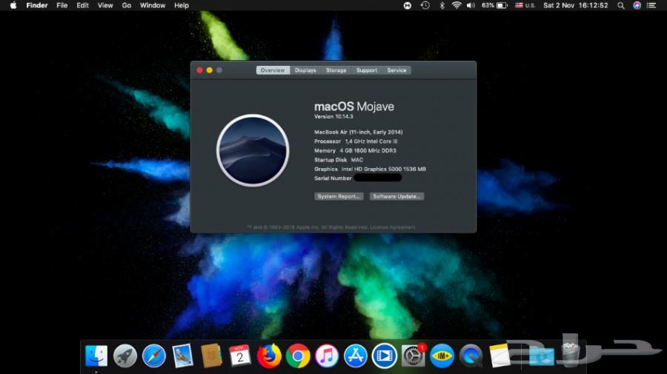Open the Go menu
This screenshot has height=374, width=667.
126,5
